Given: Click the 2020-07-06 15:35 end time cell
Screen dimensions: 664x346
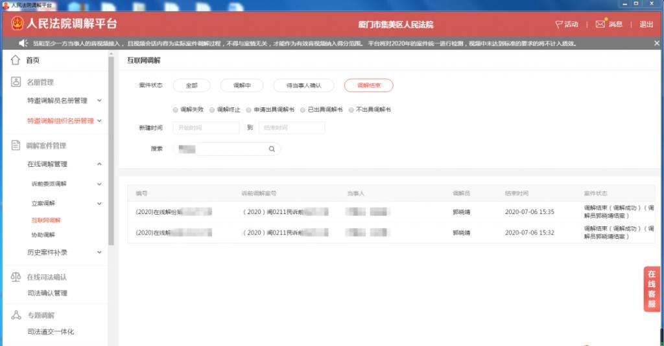Looking at the screenshot, I should coord(529,211).
